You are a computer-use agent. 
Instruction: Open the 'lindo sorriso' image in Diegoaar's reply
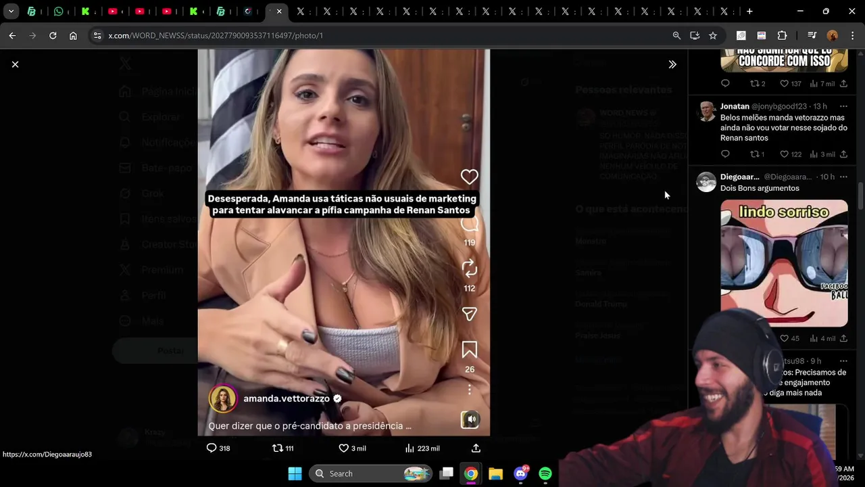[784, 263]
